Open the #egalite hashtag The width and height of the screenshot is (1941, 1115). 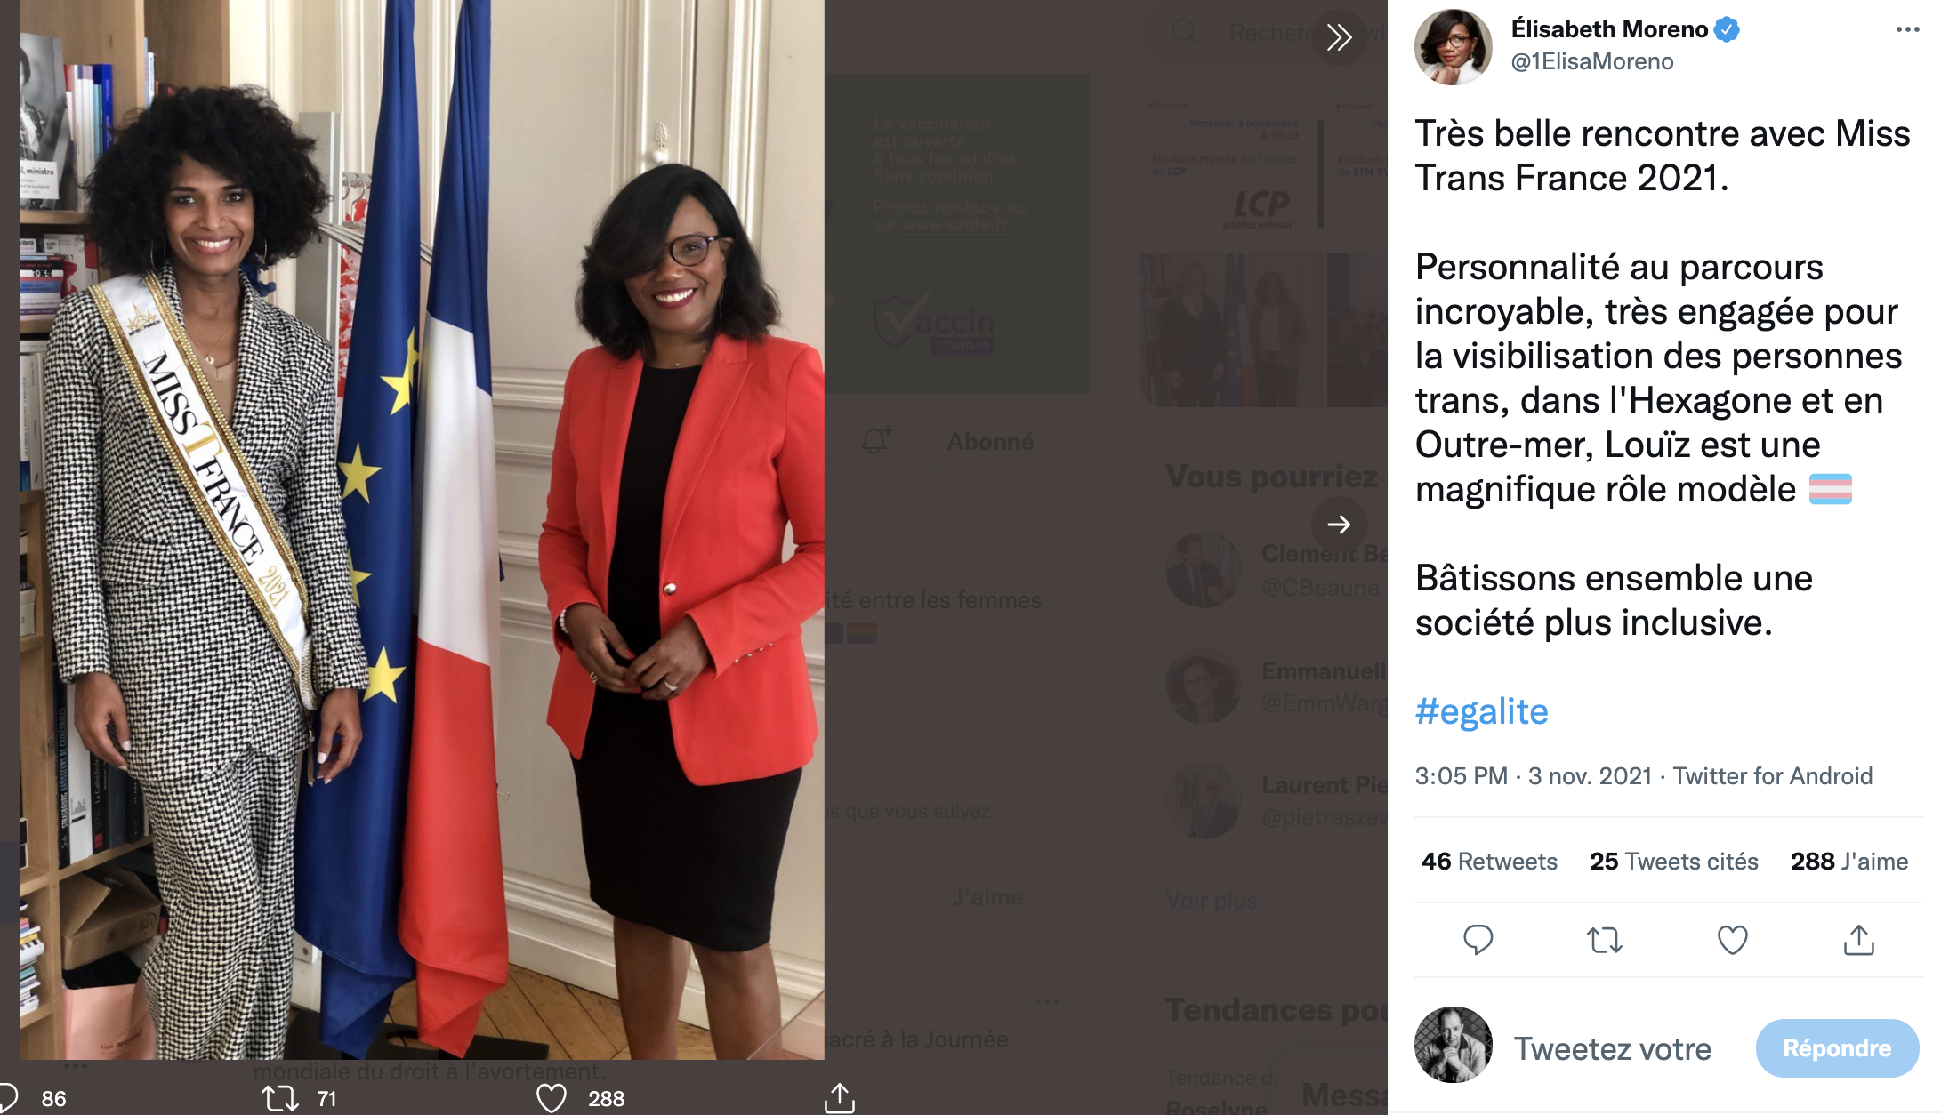[1481, 711]
